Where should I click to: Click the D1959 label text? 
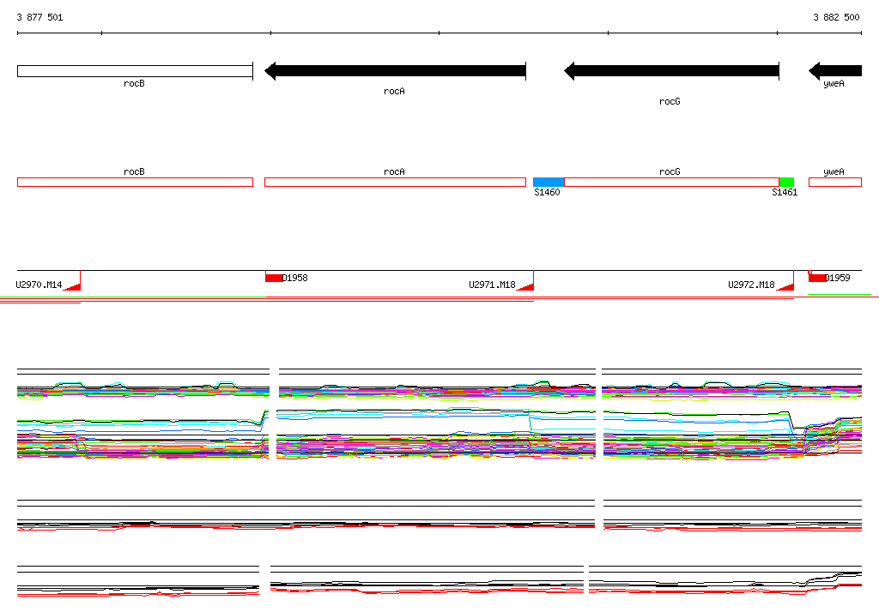coord(838,278)
